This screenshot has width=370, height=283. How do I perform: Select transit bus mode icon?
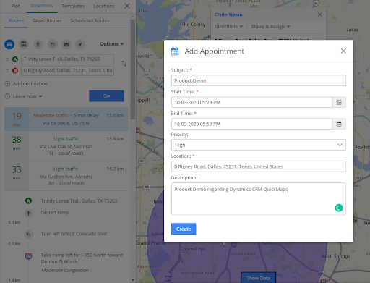pos(24,44)
